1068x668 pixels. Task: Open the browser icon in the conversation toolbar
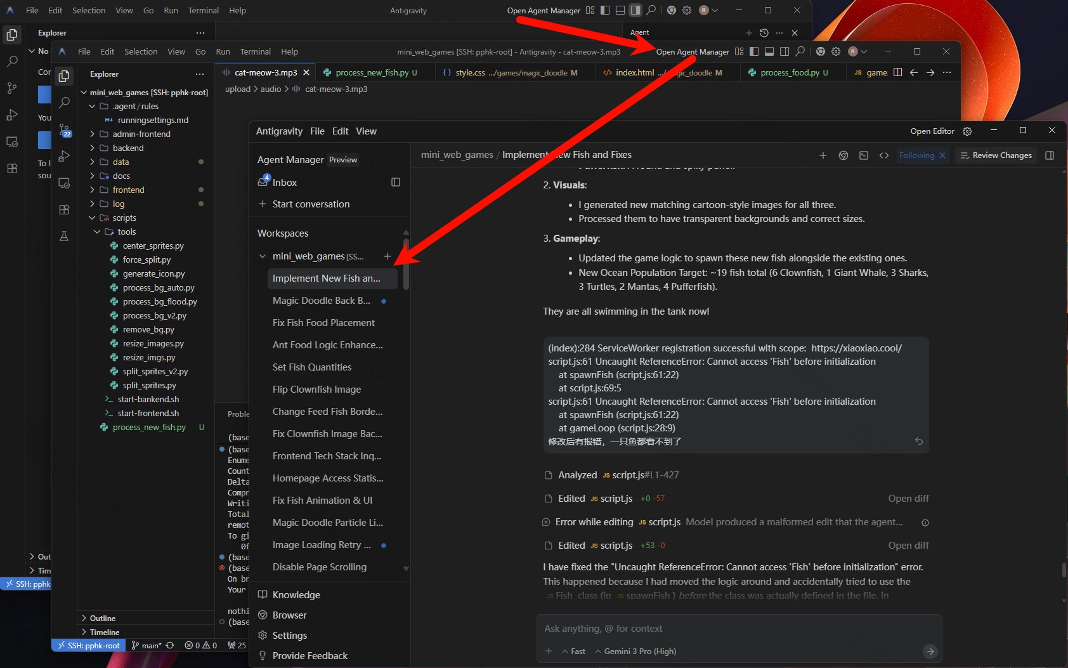pos(843,155)
